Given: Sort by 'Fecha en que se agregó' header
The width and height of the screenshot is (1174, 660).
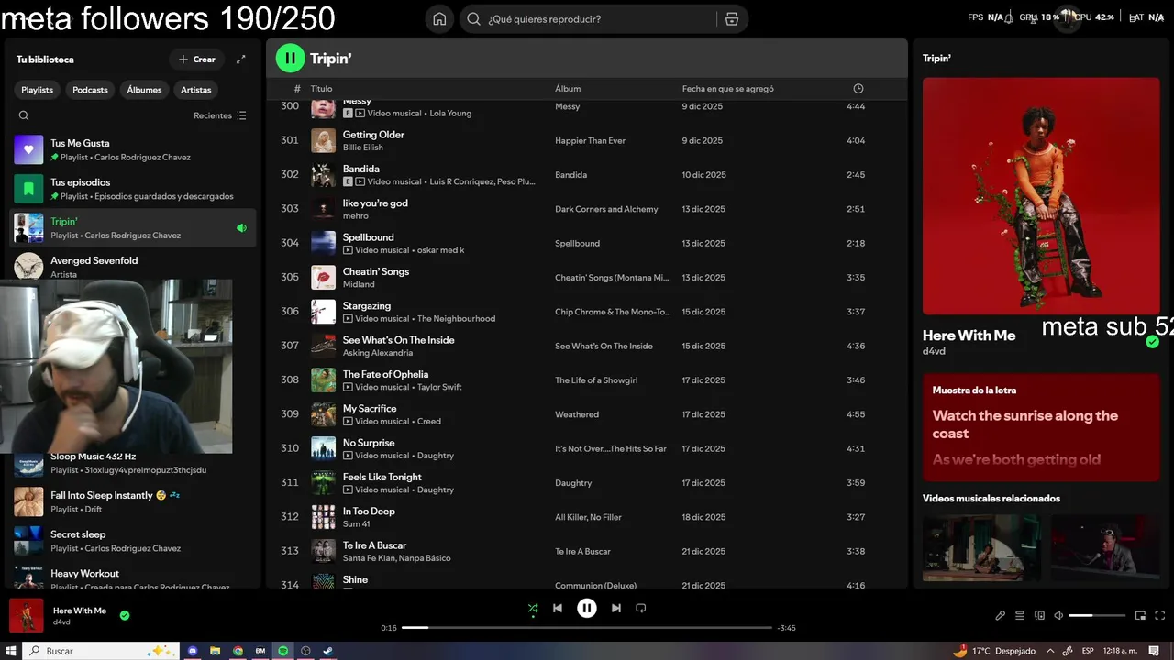Looking at the screenshot, I should 728,89.
